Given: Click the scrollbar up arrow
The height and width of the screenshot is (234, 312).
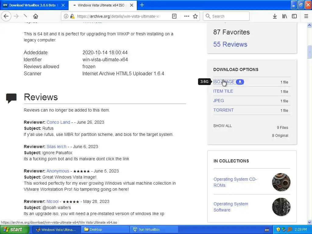Looking at the screenshot, I should 310,25.
